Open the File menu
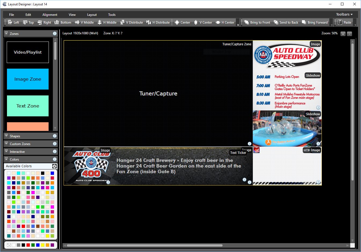Viewport: 361px width, 252px height. (12, 15)
